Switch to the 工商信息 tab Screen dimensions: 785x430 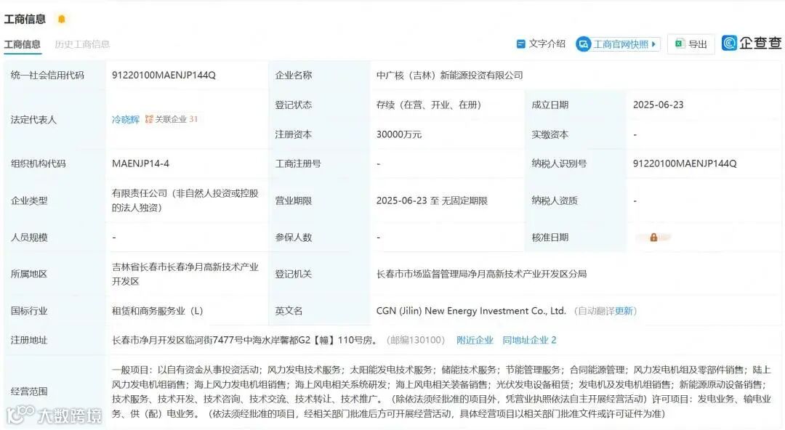[x=22, y=44]
